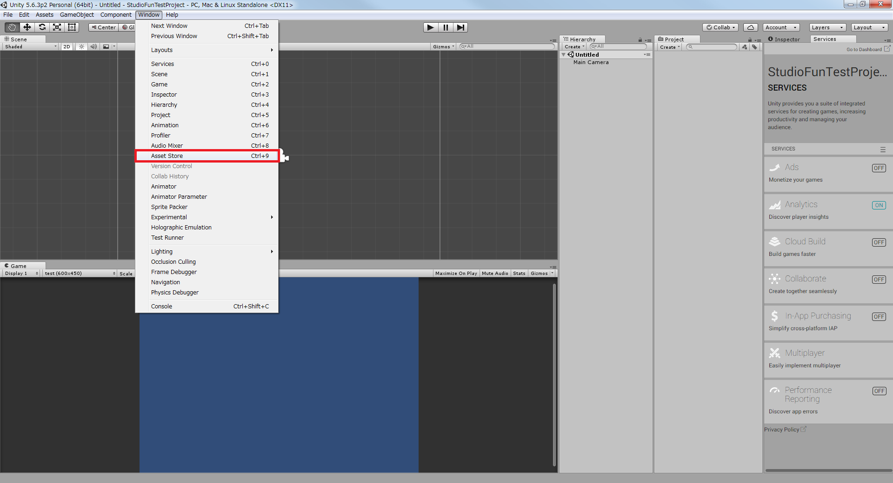Screen dimensions: 893x483
Task: Open the Shaded draw mode dropdown
Action: pyautogui.click(x=31, y=46)
